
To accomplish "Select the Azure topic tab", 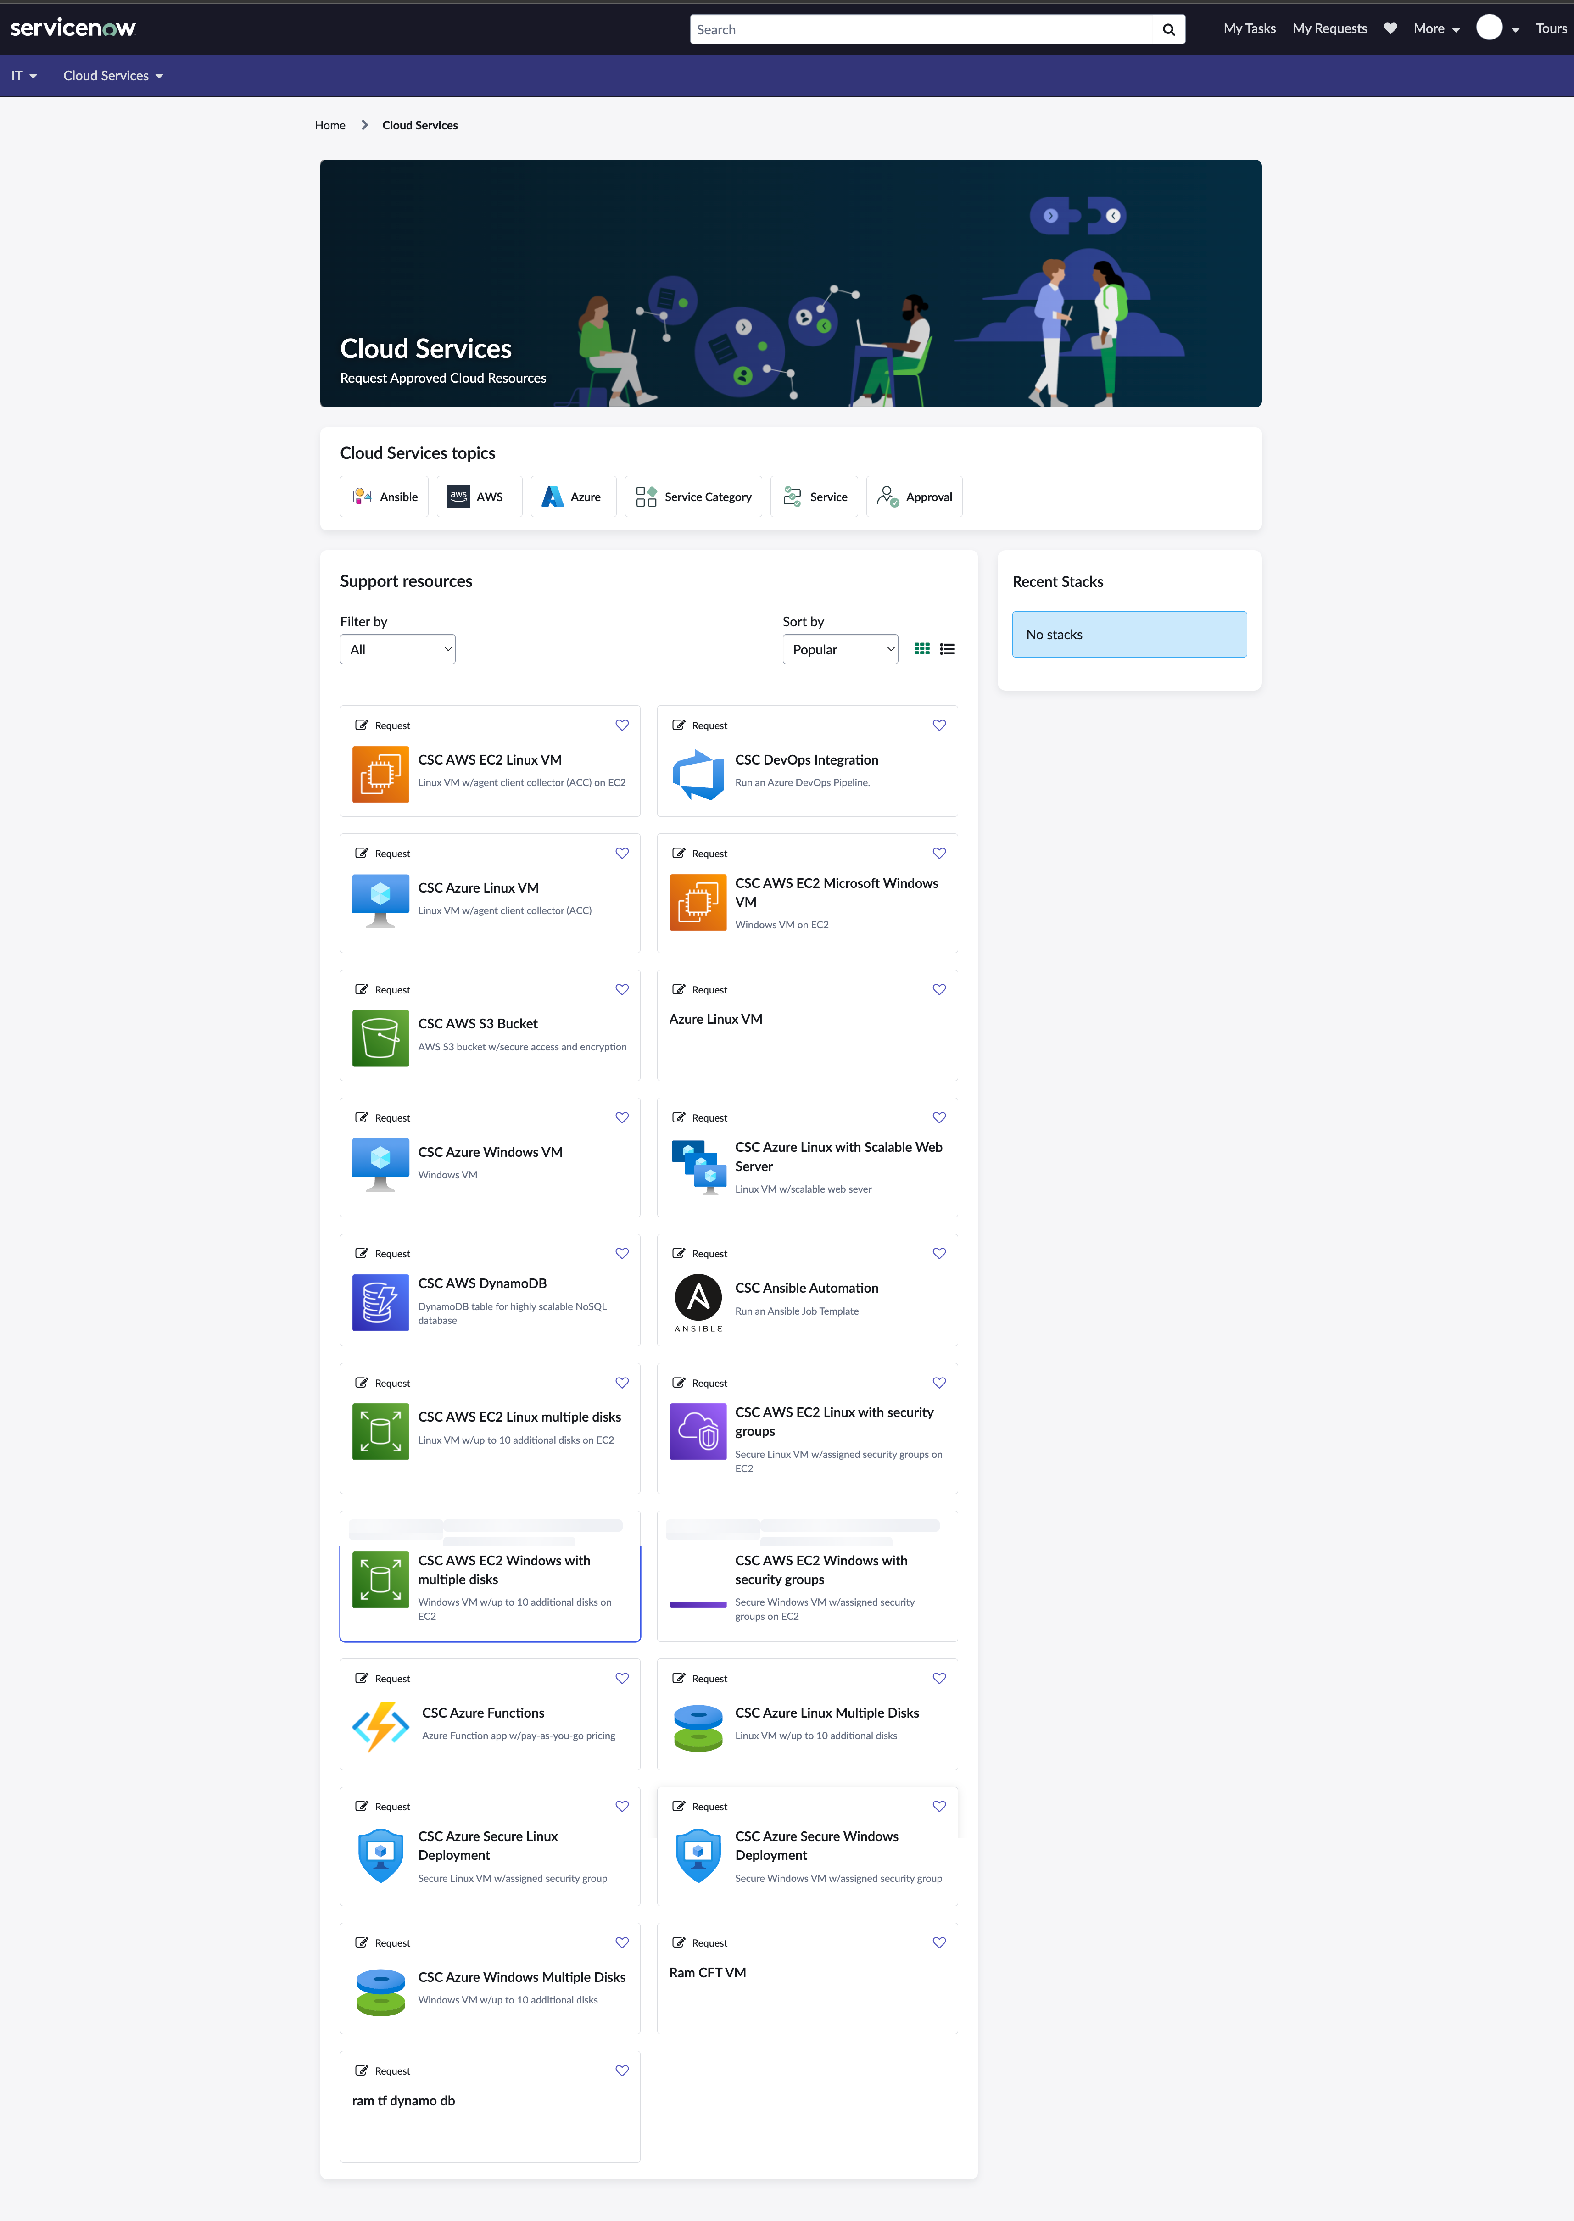I will (x=573, y=497).
